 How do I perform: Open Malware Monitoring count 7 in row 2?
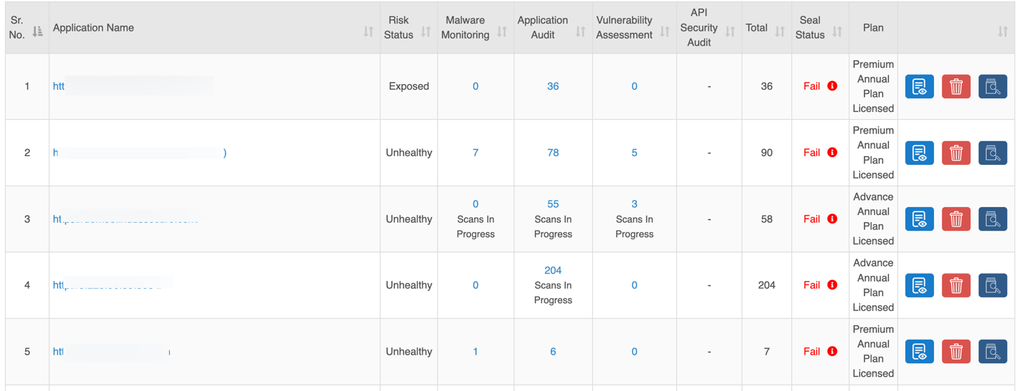[475, 153]
